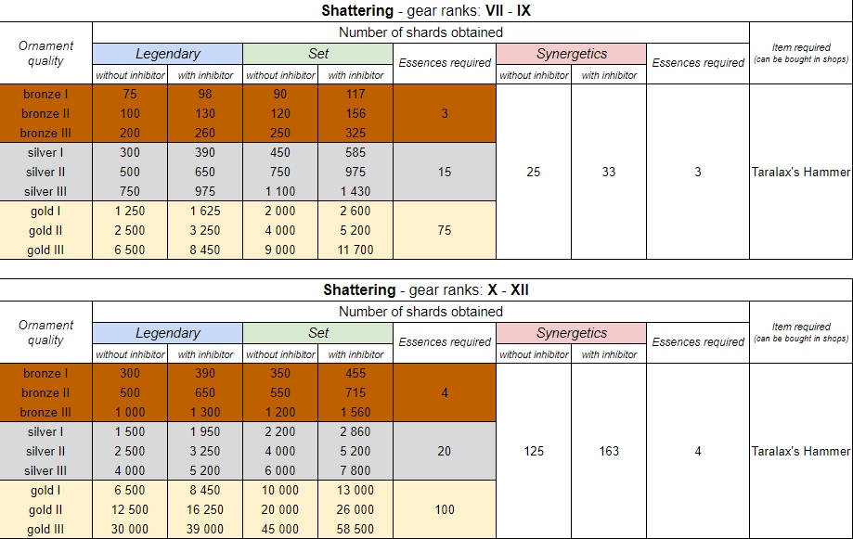Click the cell with value 1 500
The height and width of the screenshot is (539, 853).
129,432
